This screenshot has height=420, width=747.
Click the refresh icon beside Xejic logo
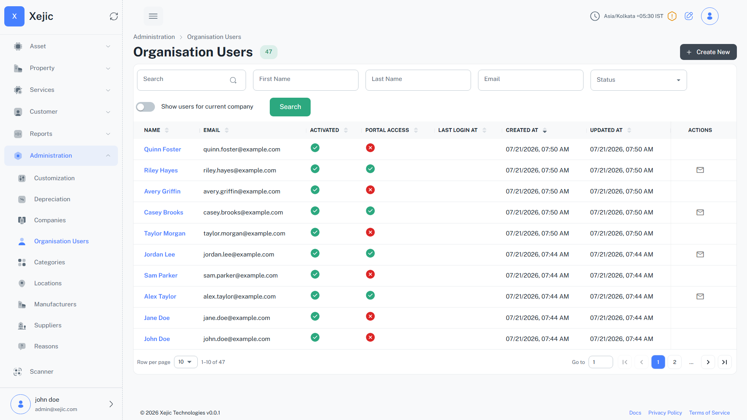click(114, 16)
